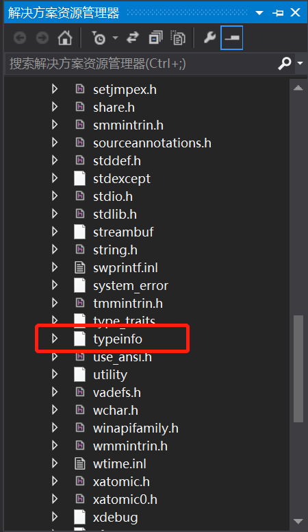Click the Home icon in toolbar
The height and width of the screenshot is (532, 308).
point(65,38)
